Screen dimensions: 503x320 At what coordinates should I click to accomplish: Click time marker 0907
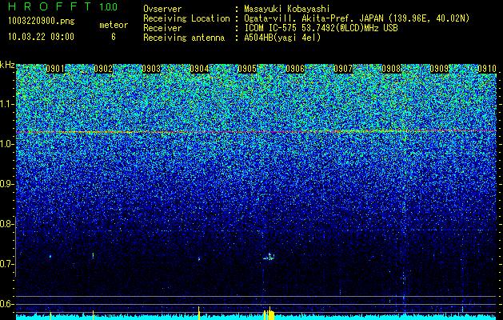click(x=343, y=69)
